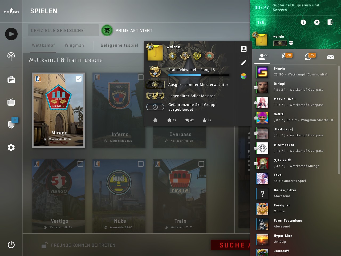Click the pencil edit icon
This screenshot has width=341, height=256.
coord(243,63)
